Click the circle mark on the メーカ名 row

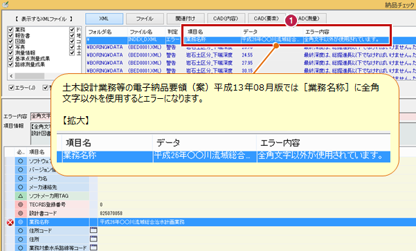[x=21, y=178]
